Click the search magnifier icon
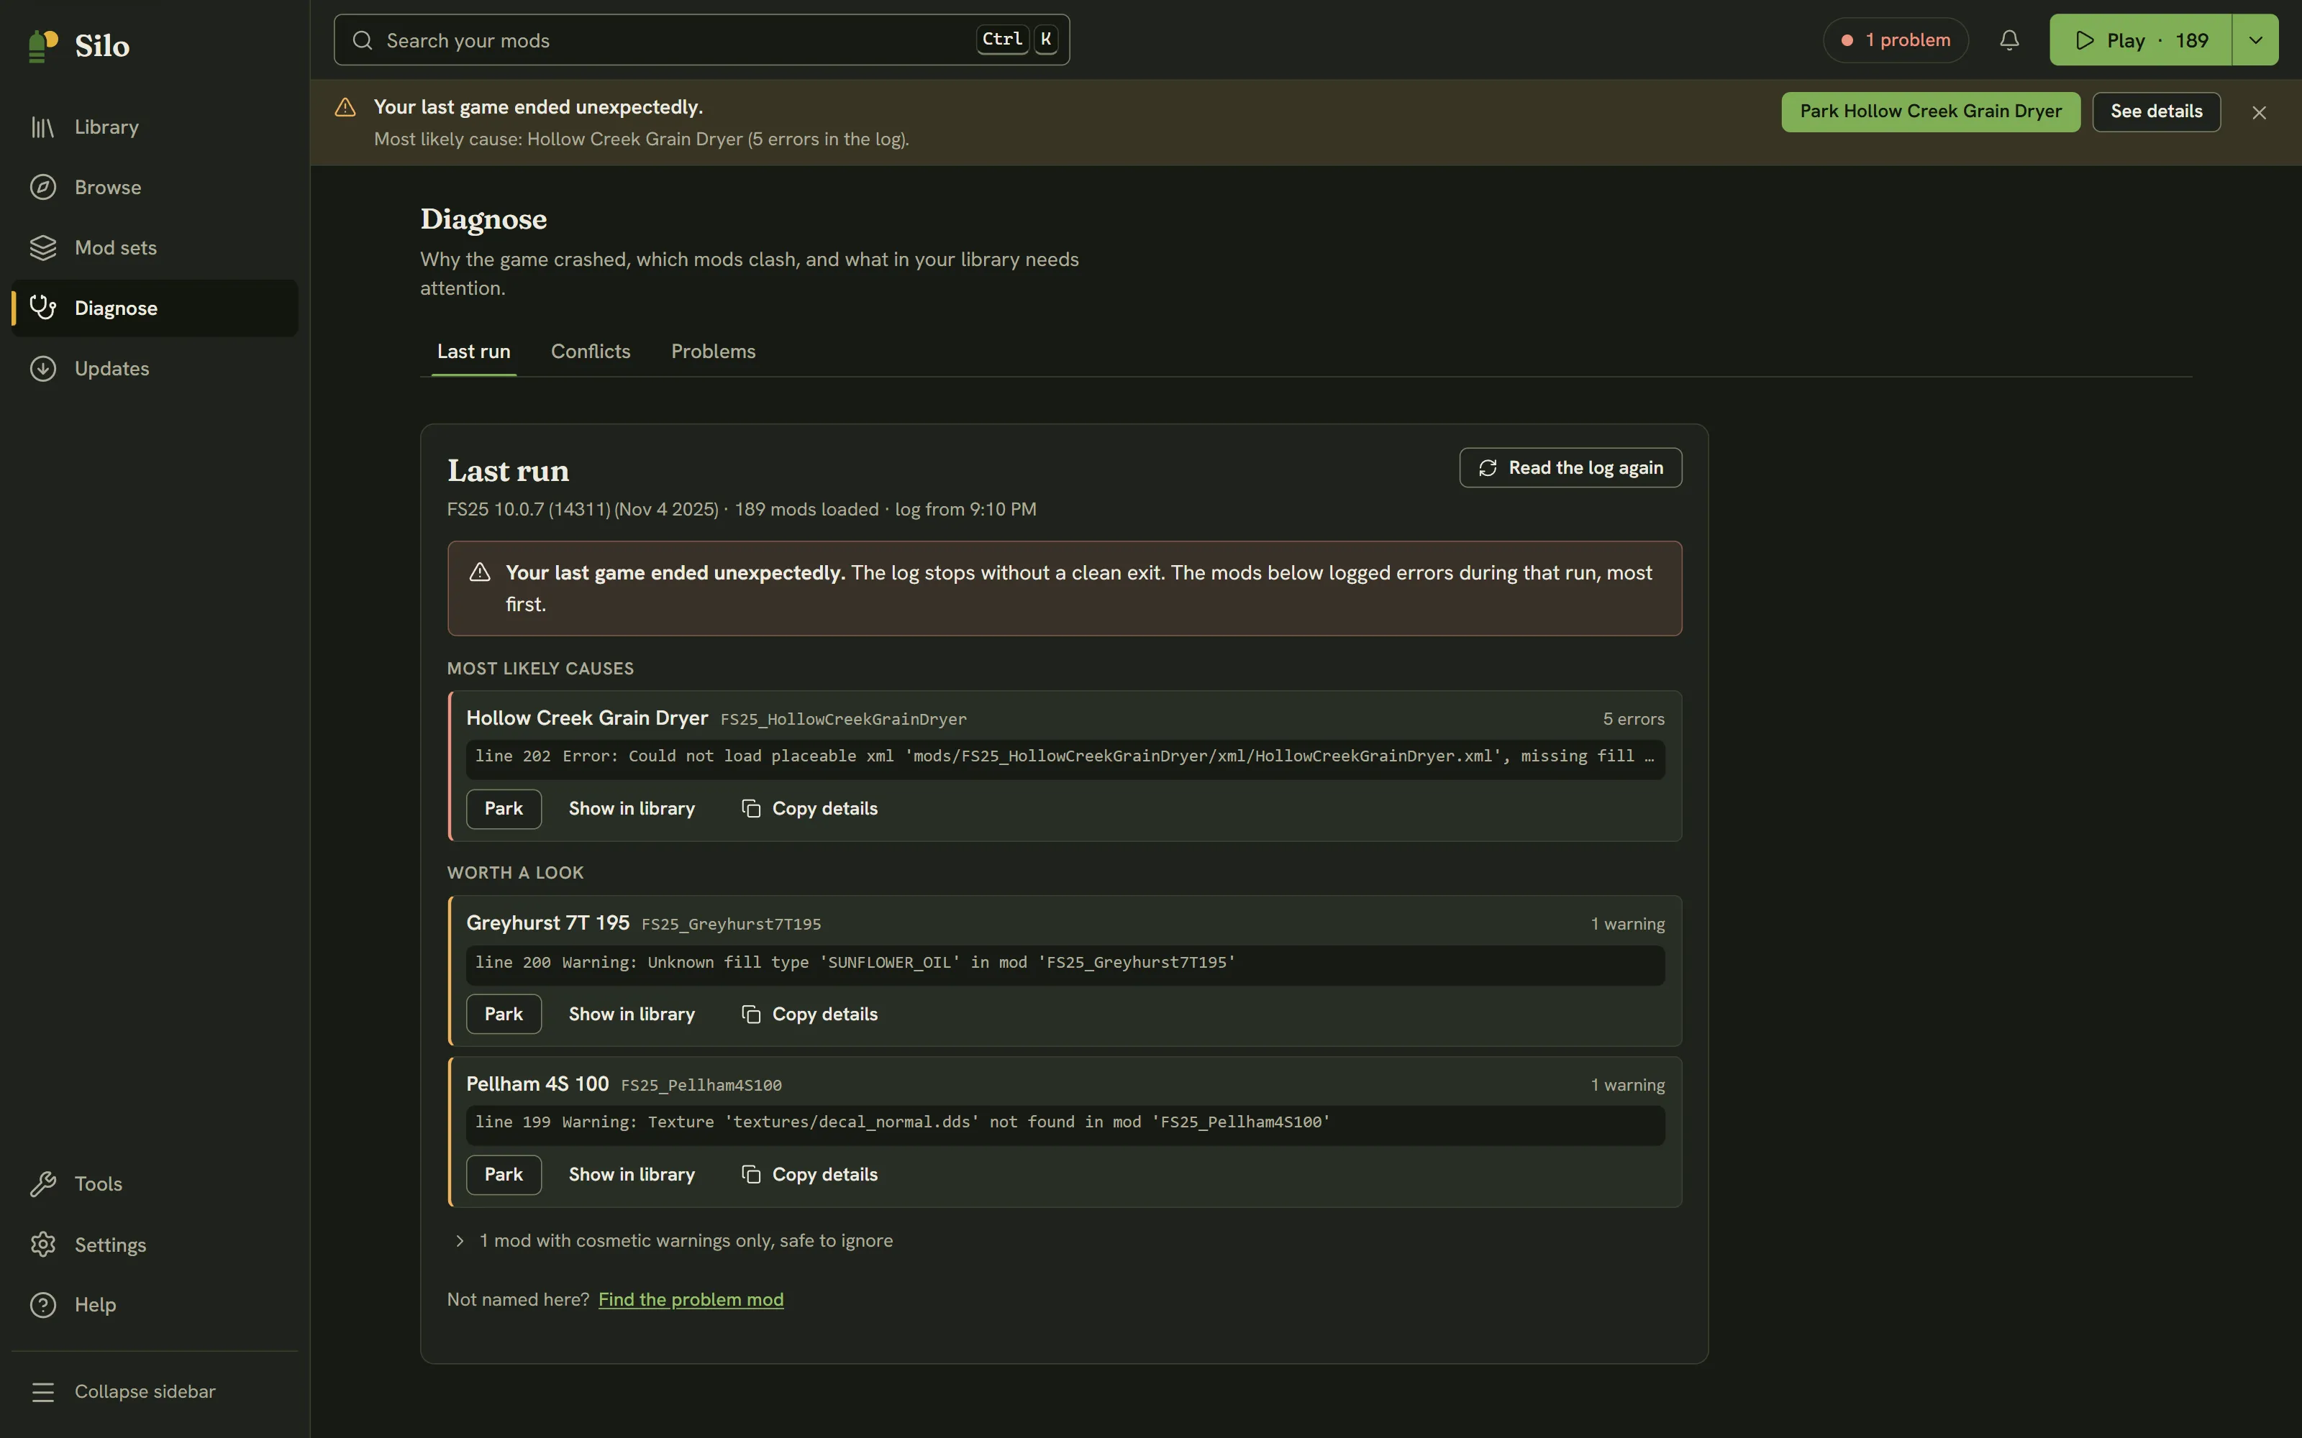Image resolution: width=2302 pixels, height=1438 pixels. (363, 40)
